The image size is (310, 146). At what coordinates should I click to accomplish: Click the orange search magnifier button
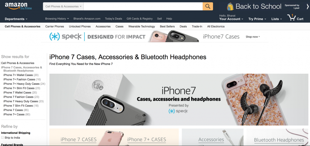pos(208,6)
